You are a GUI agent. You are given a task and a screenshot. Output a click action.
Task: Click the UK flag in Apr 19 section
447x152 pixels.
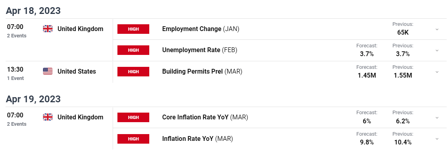[x=48, y=117]
